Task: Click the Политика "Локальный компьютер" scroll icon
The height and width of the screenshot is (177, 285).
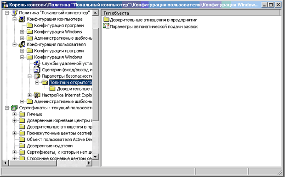Action: (x=14, y=13)
